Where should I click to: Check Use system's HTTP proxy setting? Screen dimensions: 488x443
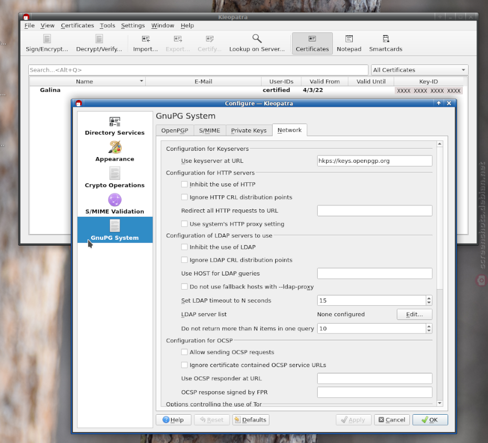pos(185,224)
